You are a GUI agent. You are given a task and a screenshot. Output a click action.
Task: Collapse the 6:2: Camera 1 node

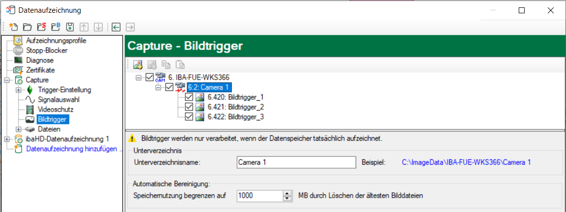[159, 87]
